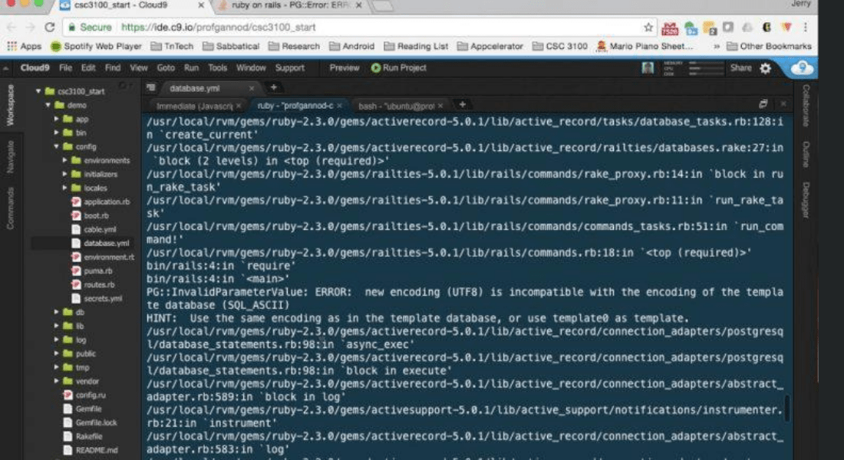Reload the browser page

point(50,27)
